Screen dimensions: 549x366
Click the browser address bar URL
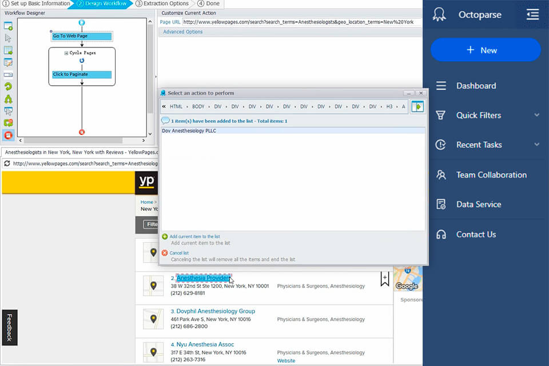click(85, 164)
